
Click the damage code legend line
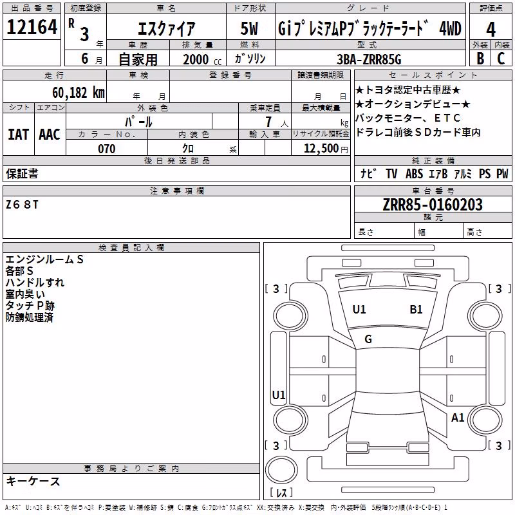click(x=226, y=508)
